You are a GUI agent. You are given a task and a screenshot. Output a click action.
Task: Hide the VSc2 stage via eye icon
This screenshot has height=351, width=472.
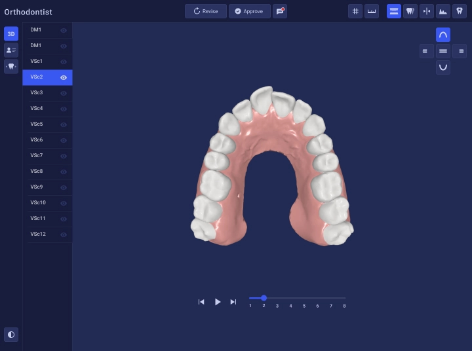click(64, 77)
